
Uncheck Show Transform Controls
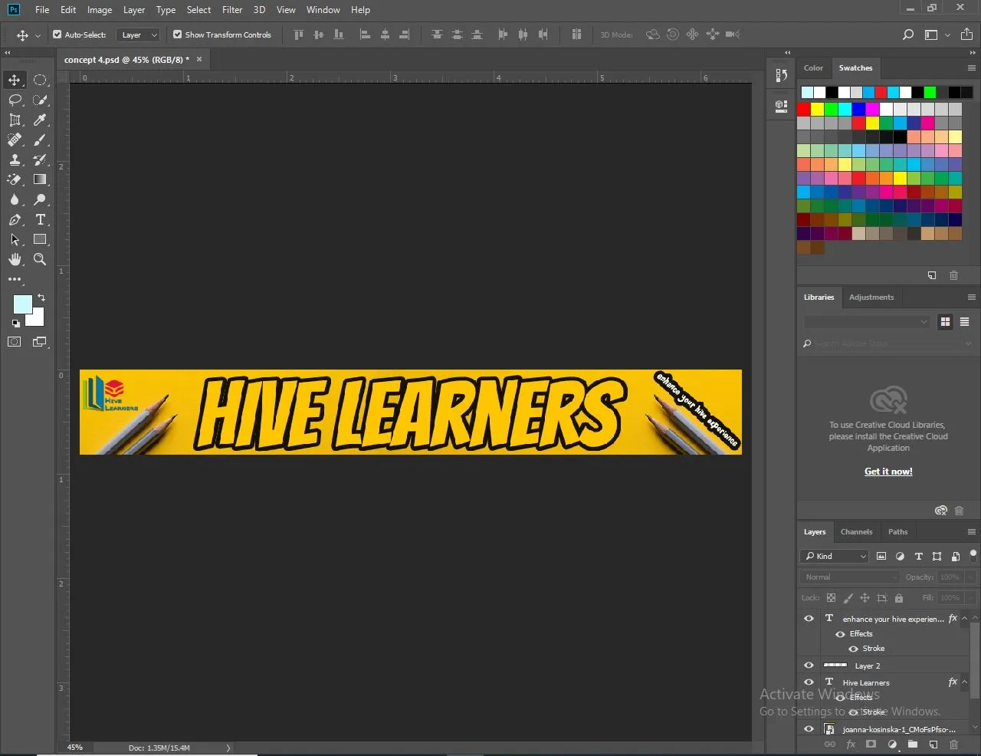[178, 35]
